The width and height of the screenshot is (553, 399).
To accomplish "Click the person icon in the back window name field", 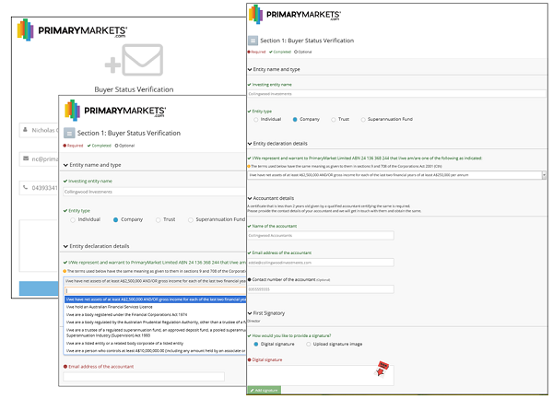I will click(26, 130).
